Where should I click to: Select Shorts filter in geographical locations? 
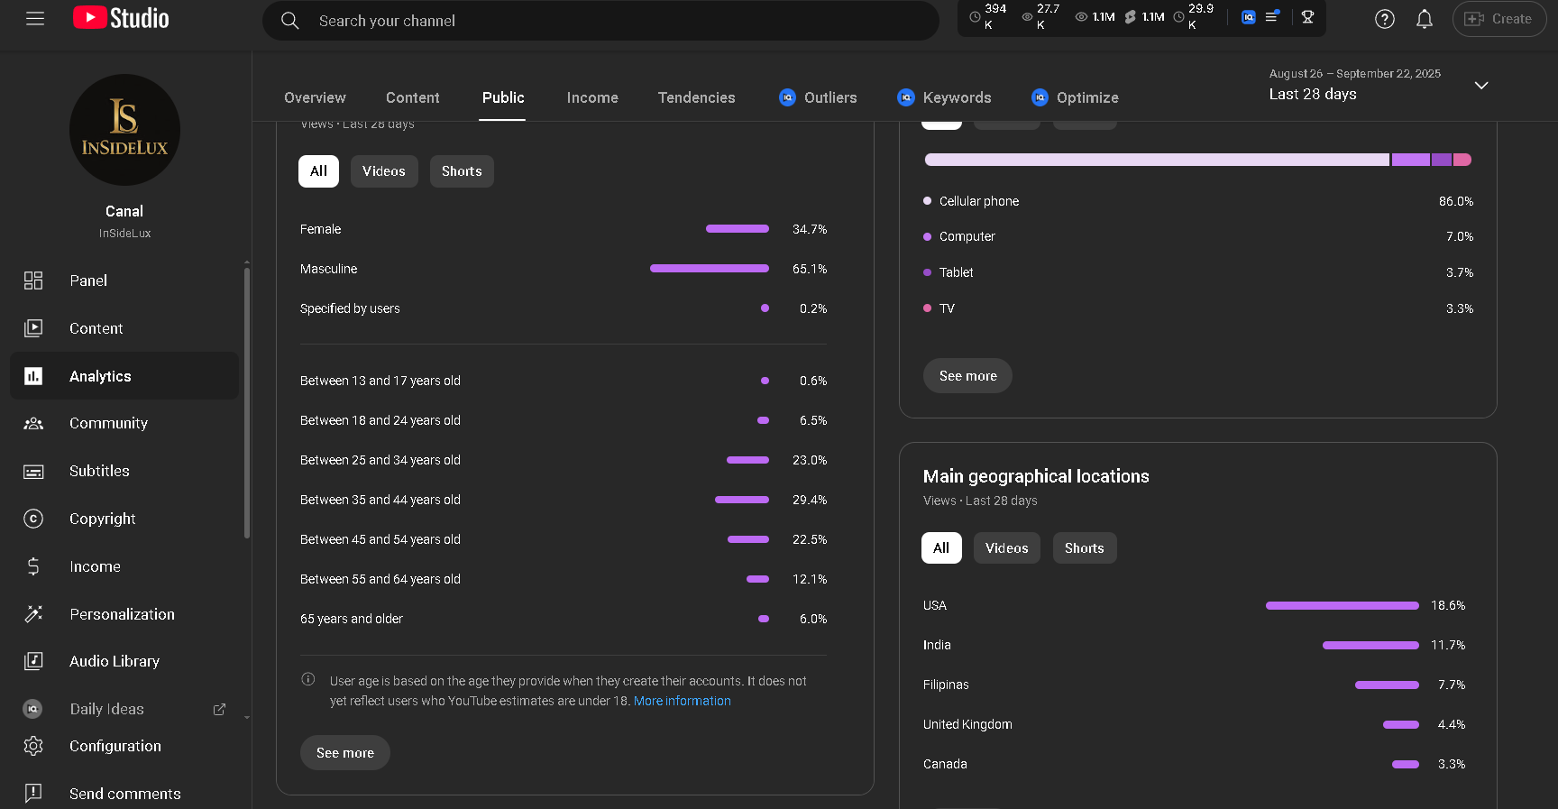pyautogui.click(x=1084, y=548)
